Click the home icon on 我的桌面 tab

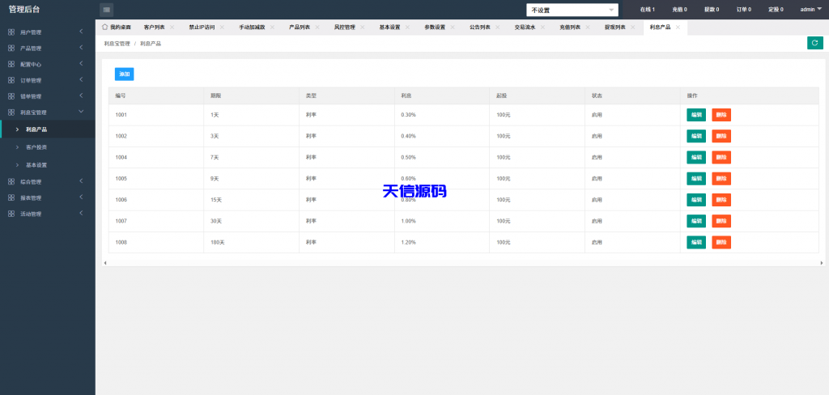tap(105, 27)
